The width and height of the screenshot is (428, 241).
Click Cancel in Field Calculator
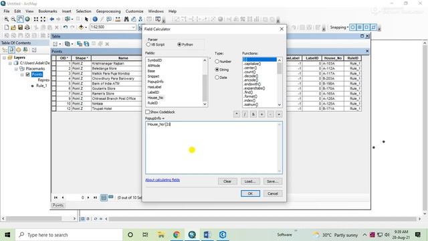click(x=273, y=193)
